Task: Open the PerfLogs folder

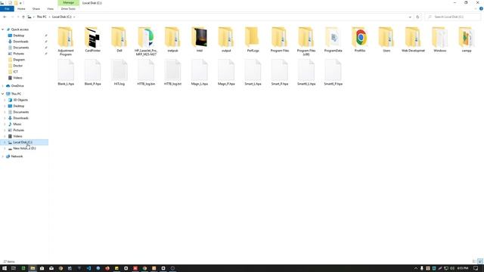Action: pyautogui.click(x=253, y=39)
